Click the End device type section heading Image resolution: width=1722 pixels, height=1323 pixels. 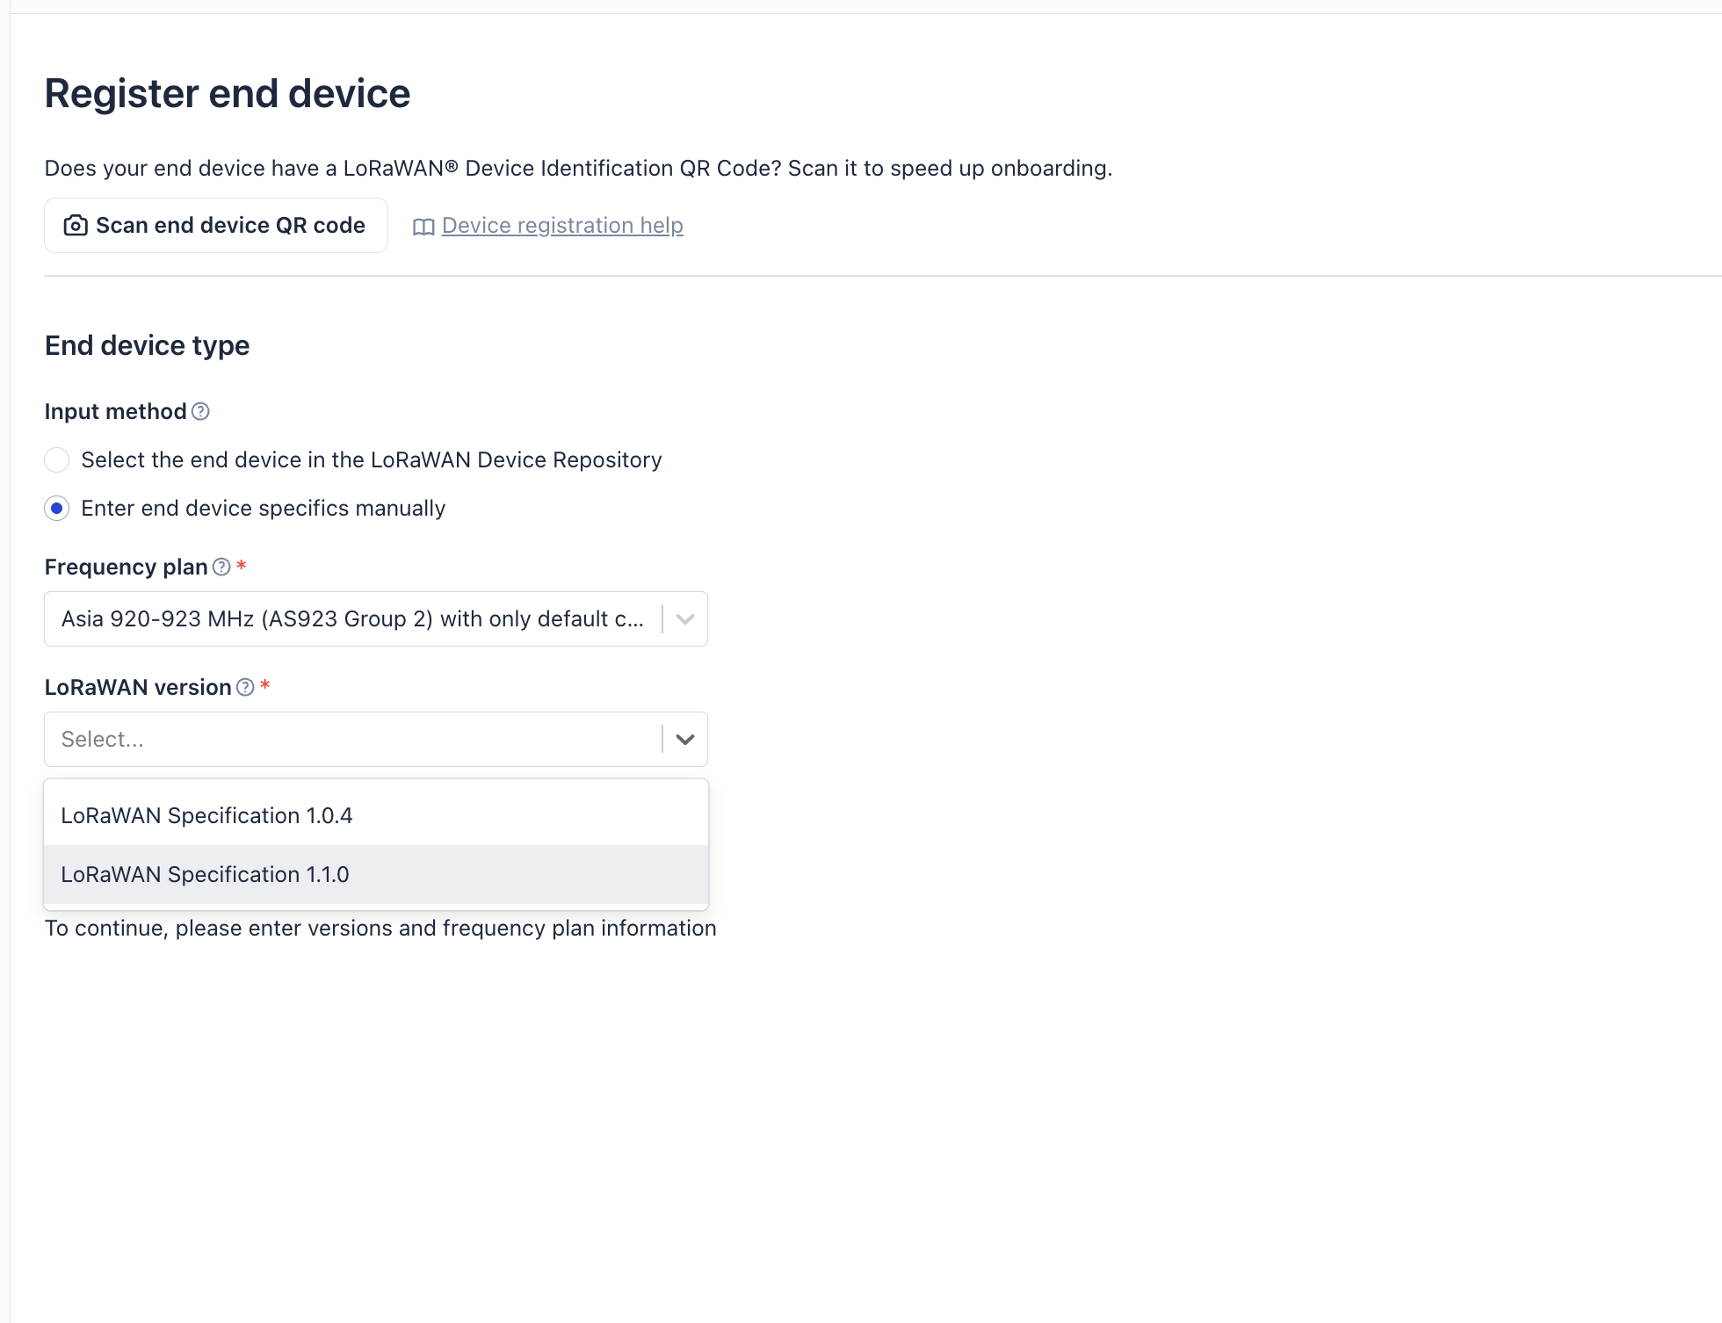[147, 345]
